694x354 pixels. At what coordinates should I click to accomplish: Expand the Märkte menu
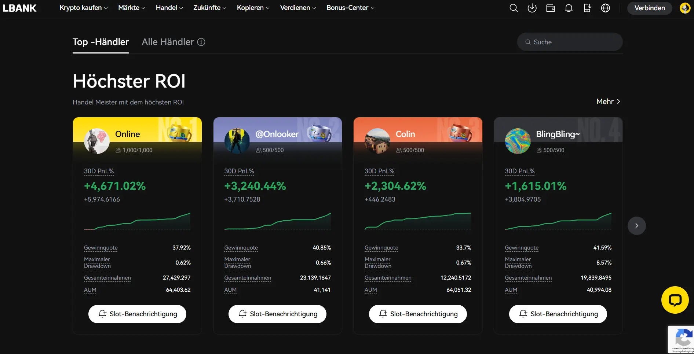[132, 8]
